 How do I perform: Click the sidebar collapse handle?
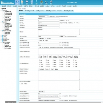17,55
